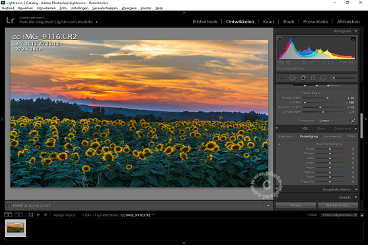Click the point curve edit icon
368x245 pixels.
[x=353, y=121]
